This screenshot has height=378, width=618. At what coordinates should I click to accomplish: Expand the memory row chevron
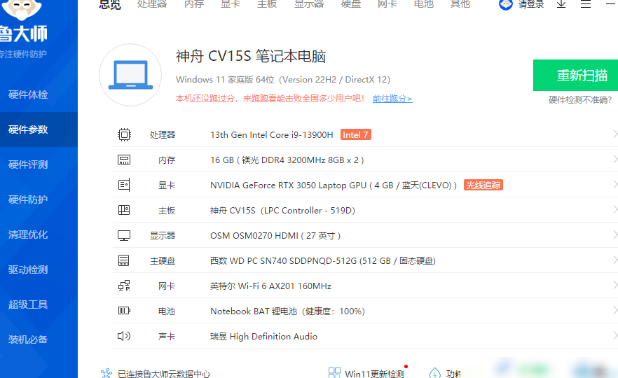(615, 159)
